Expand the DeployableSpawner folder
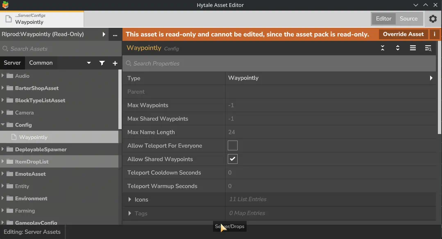Screen dimensions: 442x239 tap(3, 149)
